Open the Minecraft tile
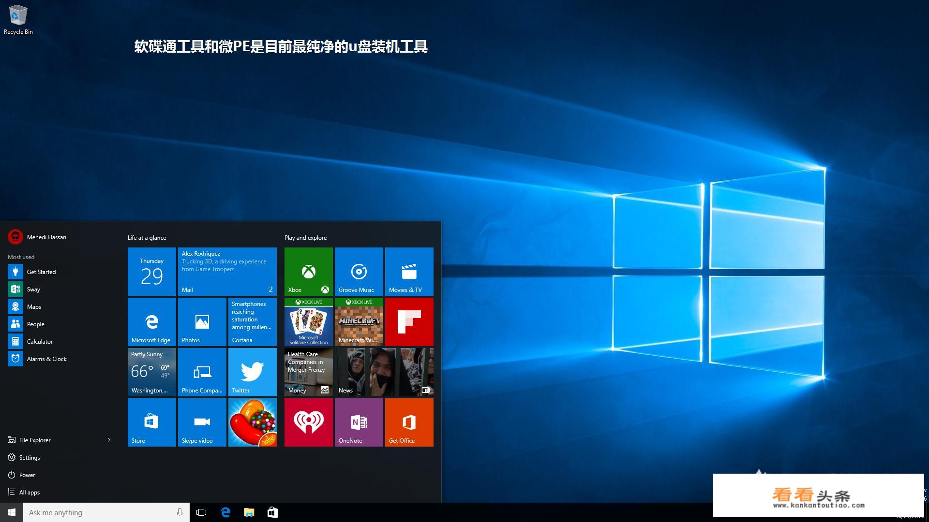 point(359,322)
